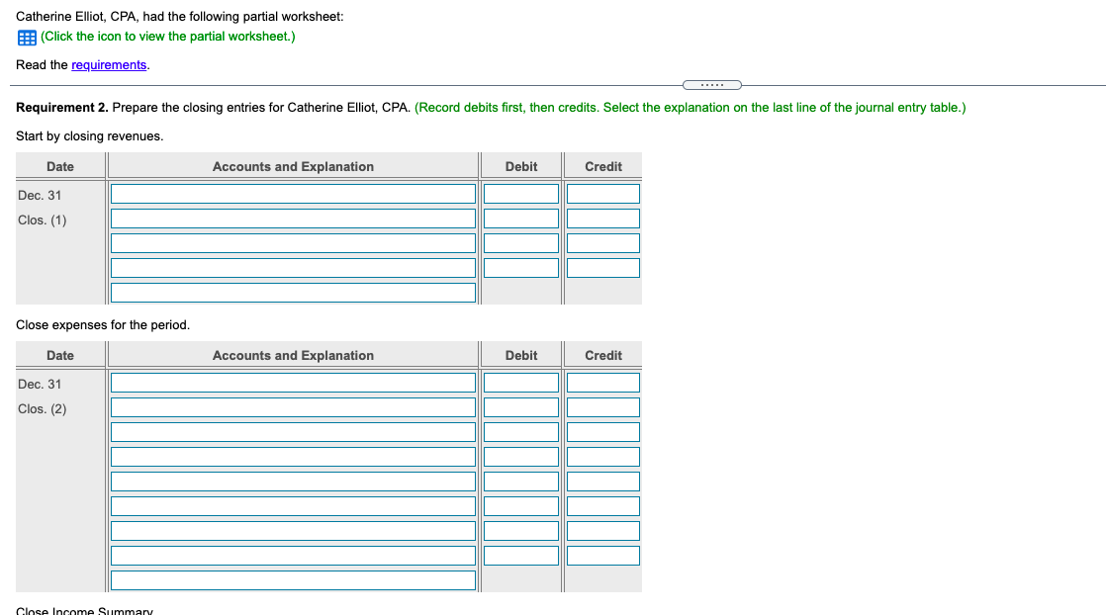Open the partial worksheet icon

click(x=26, y=37)
